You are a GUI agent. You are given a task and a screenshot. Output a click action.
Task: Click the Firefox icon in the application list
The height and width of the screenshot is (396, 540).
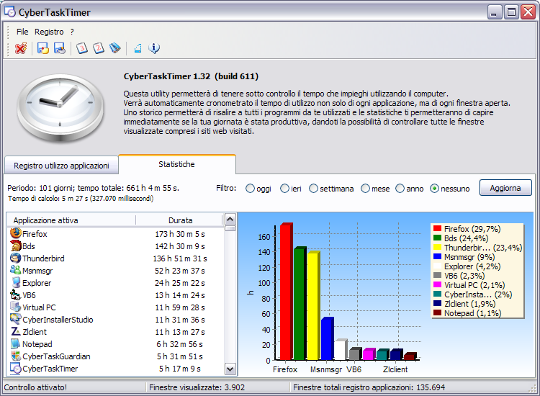(x=16, y=233)
